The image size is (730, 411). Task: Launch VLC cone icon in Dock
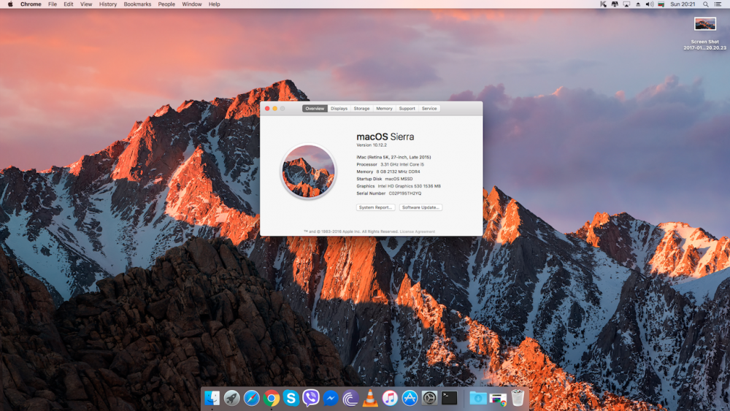pyautogui.click(x=370, y=398)
